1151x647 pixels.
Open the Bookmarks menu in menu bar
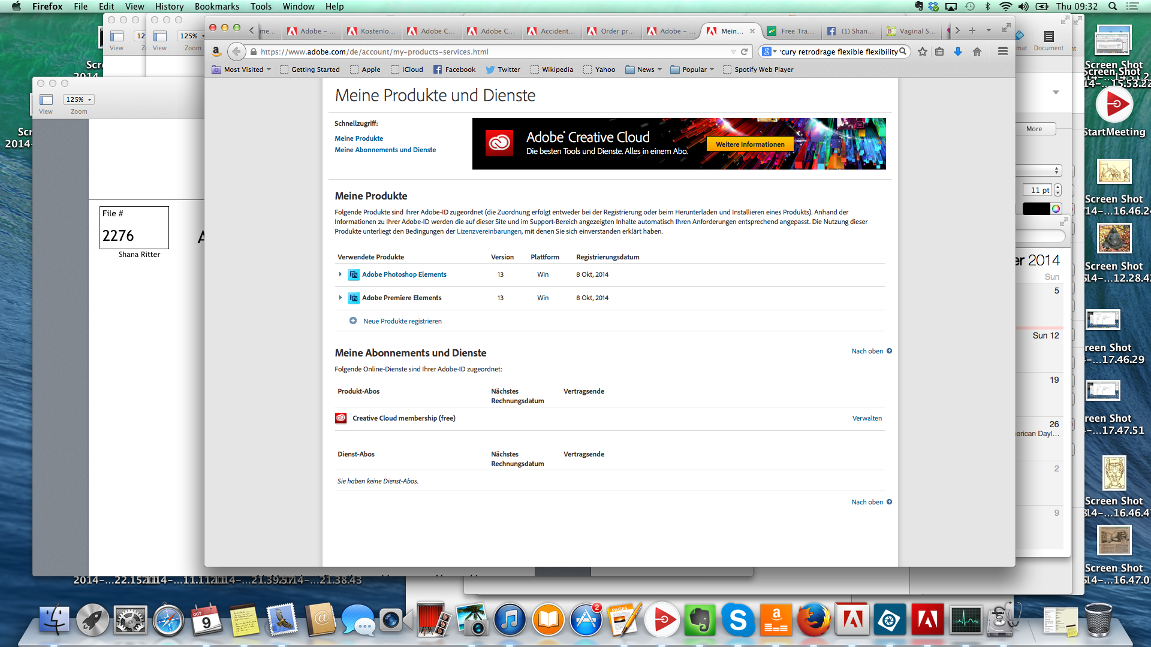(216, 7)
